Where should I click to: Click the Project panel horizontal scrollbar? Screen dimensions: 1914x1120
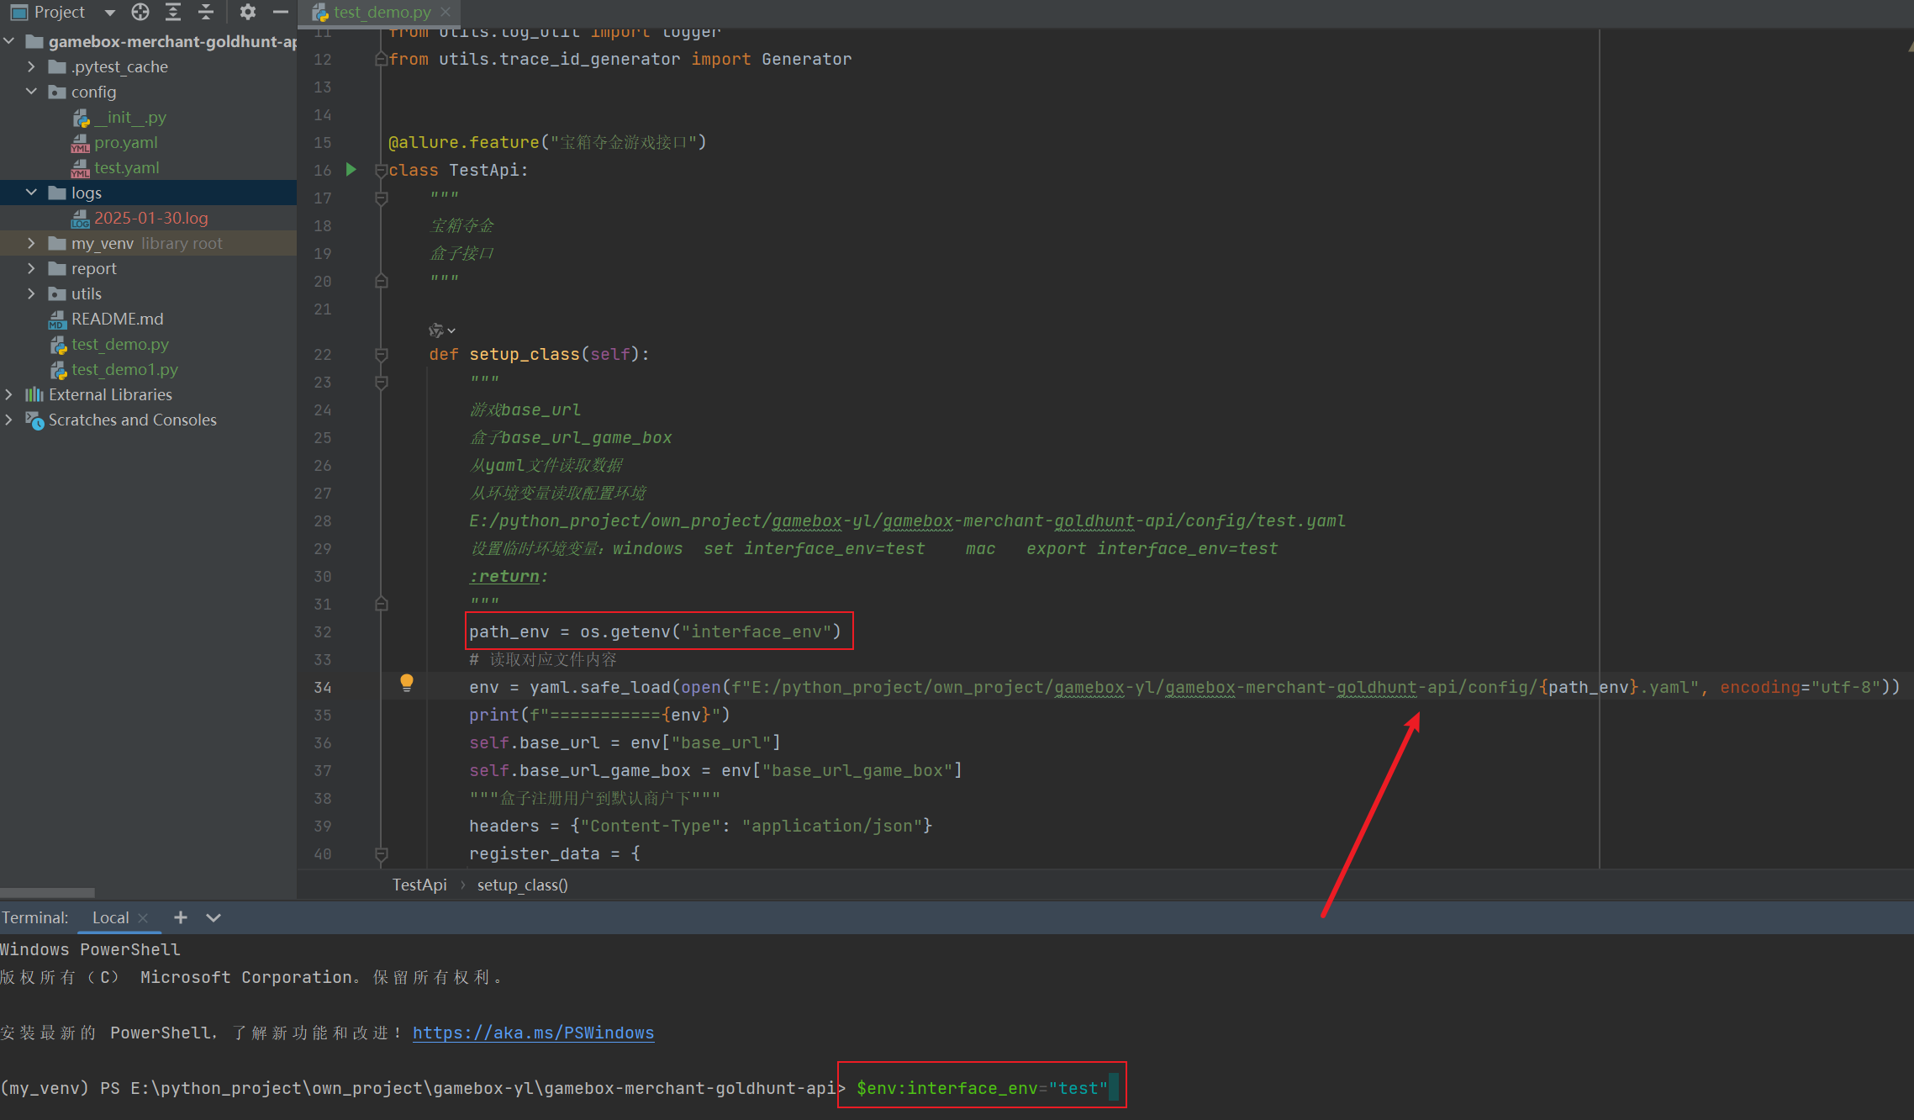pos(47,892)
